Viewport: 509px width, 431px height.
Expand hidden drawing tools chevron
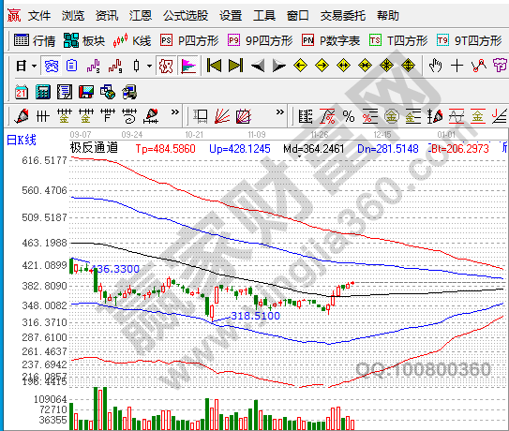pos(175,112)
